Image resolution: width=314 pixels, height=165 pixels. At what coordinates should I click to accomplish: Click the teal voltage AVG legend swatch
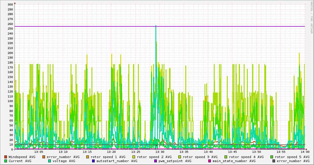[x=49, y=161]
